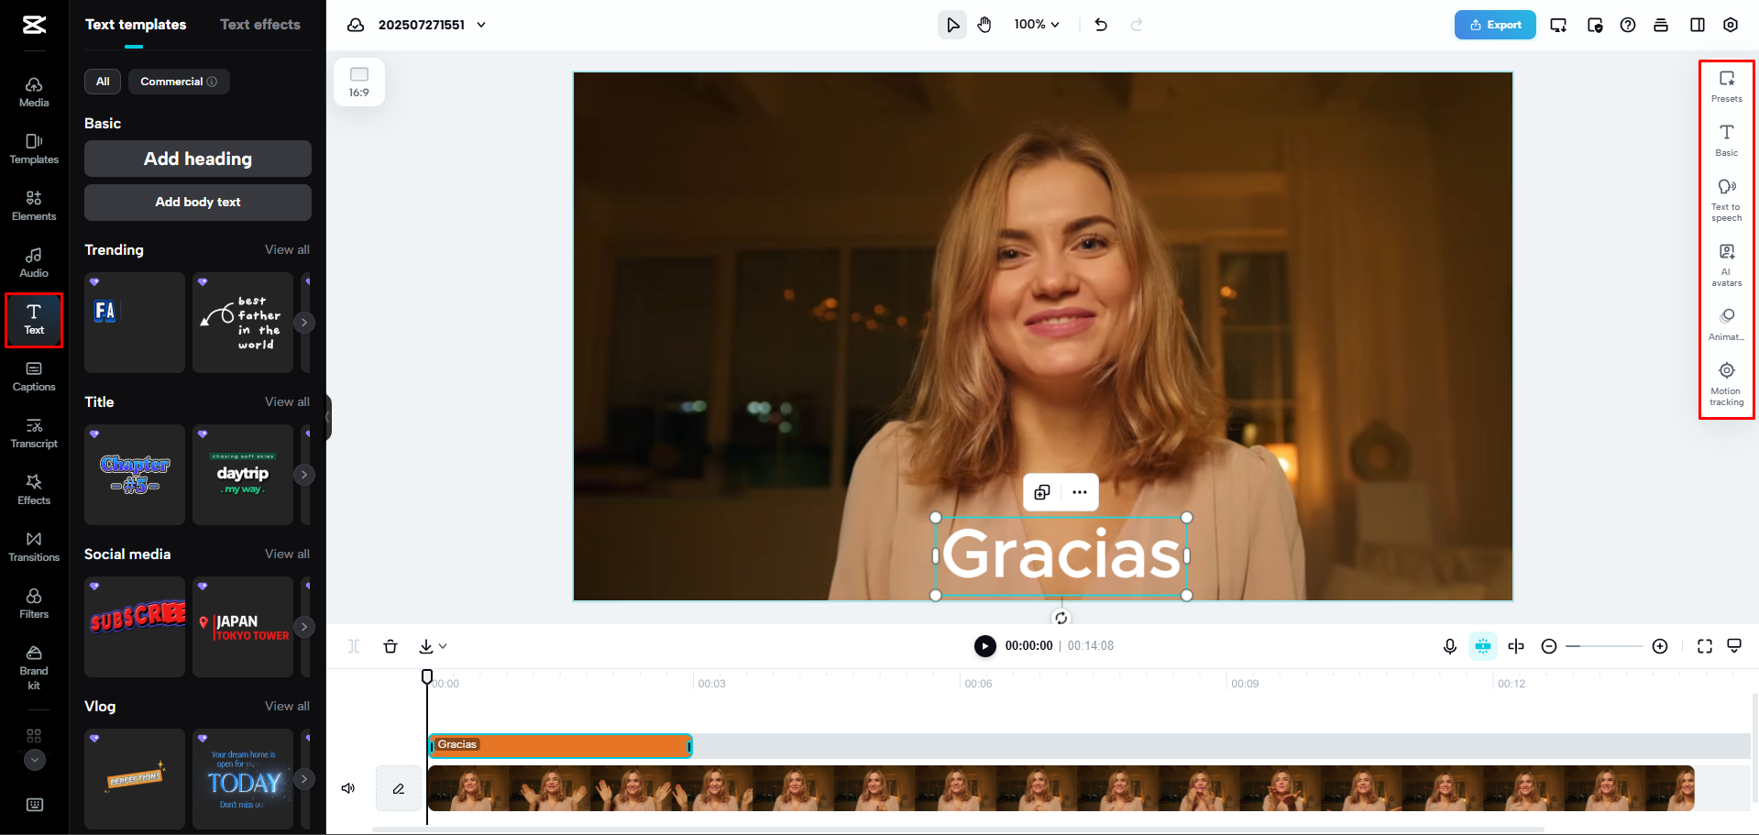Switch to the All templates tab
Image resolution: width=1759 pixels, height=835 pixels.
(102, 82)
